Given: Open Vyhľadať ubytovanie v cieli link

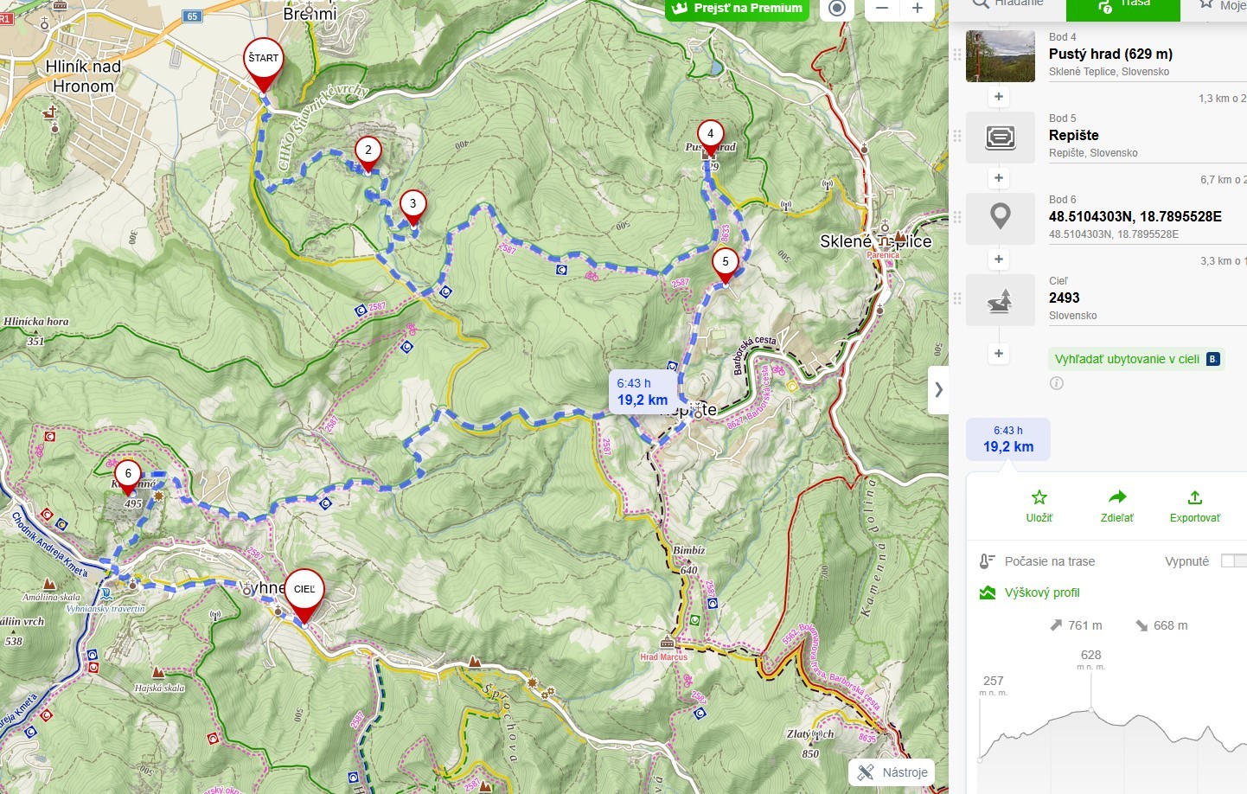Looking at the screenshot, I should (1137, 359).
